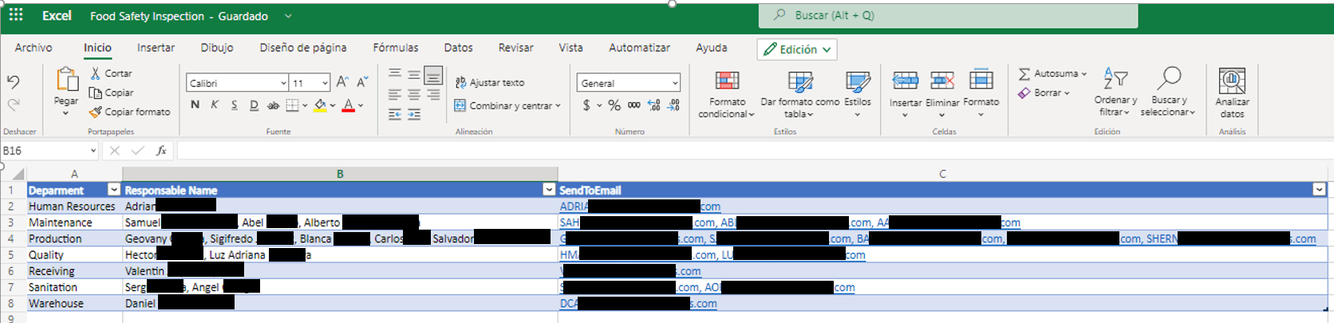The height and width of the screenshot is (323, 1334).
Task: Click the Formato cells button
Action: [x=981, y=93]
